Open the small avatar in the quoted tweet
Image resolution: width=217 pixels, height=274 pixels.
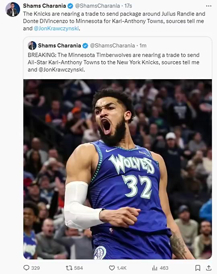pyautogui.click(x=32, y=46)
